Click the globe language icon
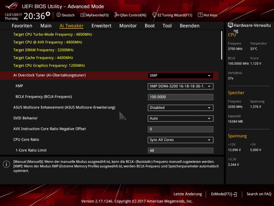 pyautogui.click(x=59, y=15)
